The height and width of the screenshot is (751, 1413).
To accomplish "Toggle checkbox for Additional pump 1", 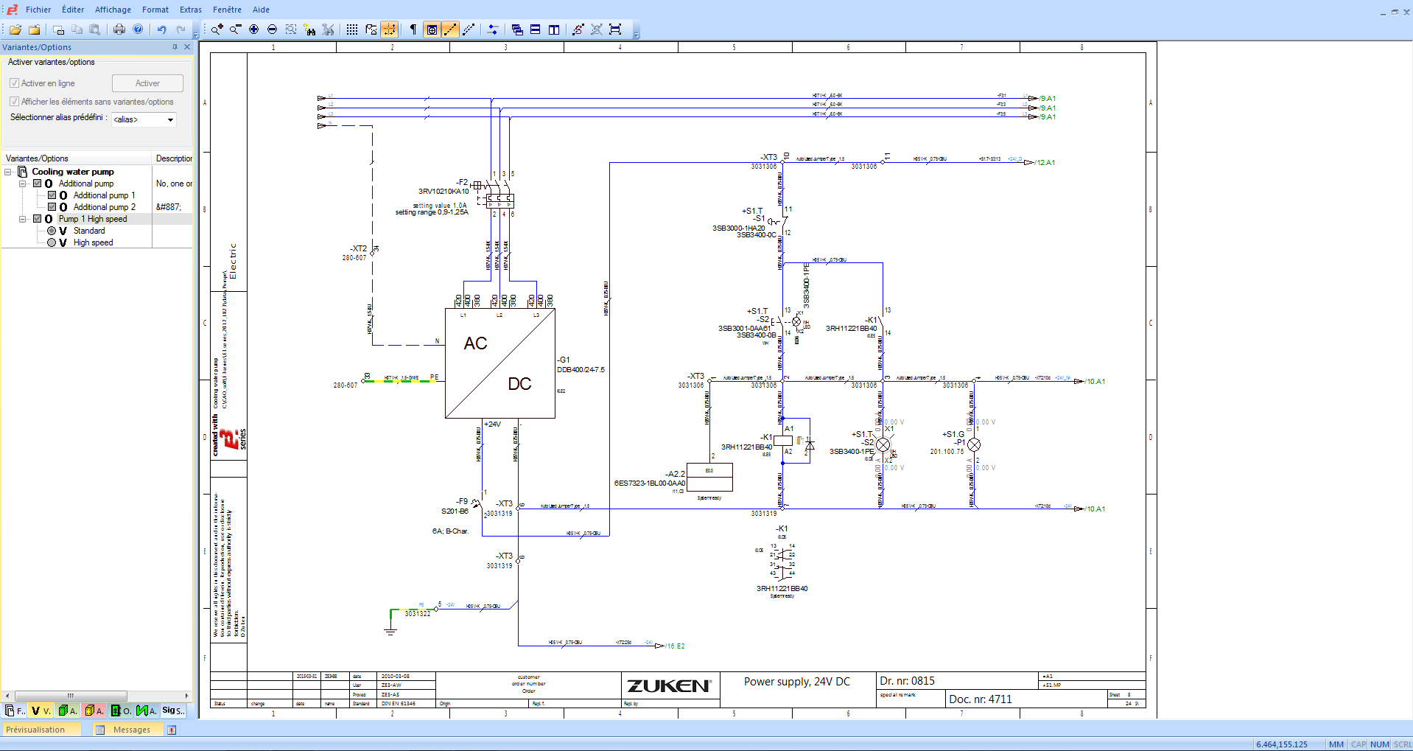I will pos(52,195).
